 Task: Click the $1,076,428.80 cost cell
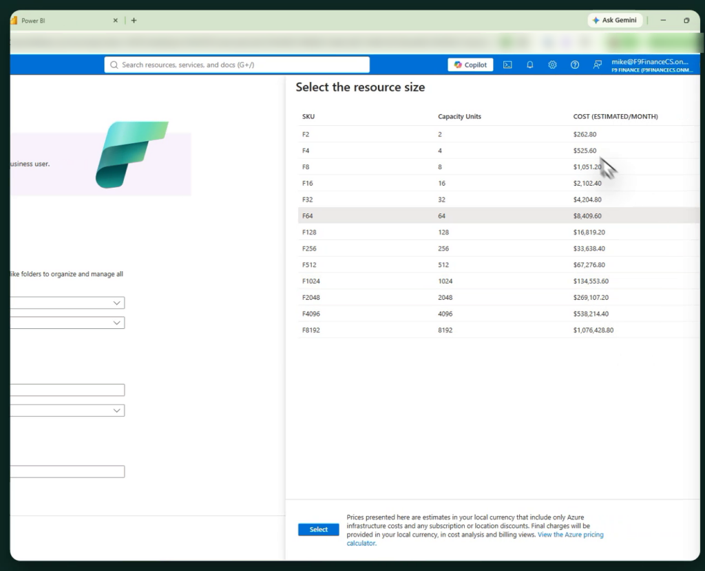[593, 330]
